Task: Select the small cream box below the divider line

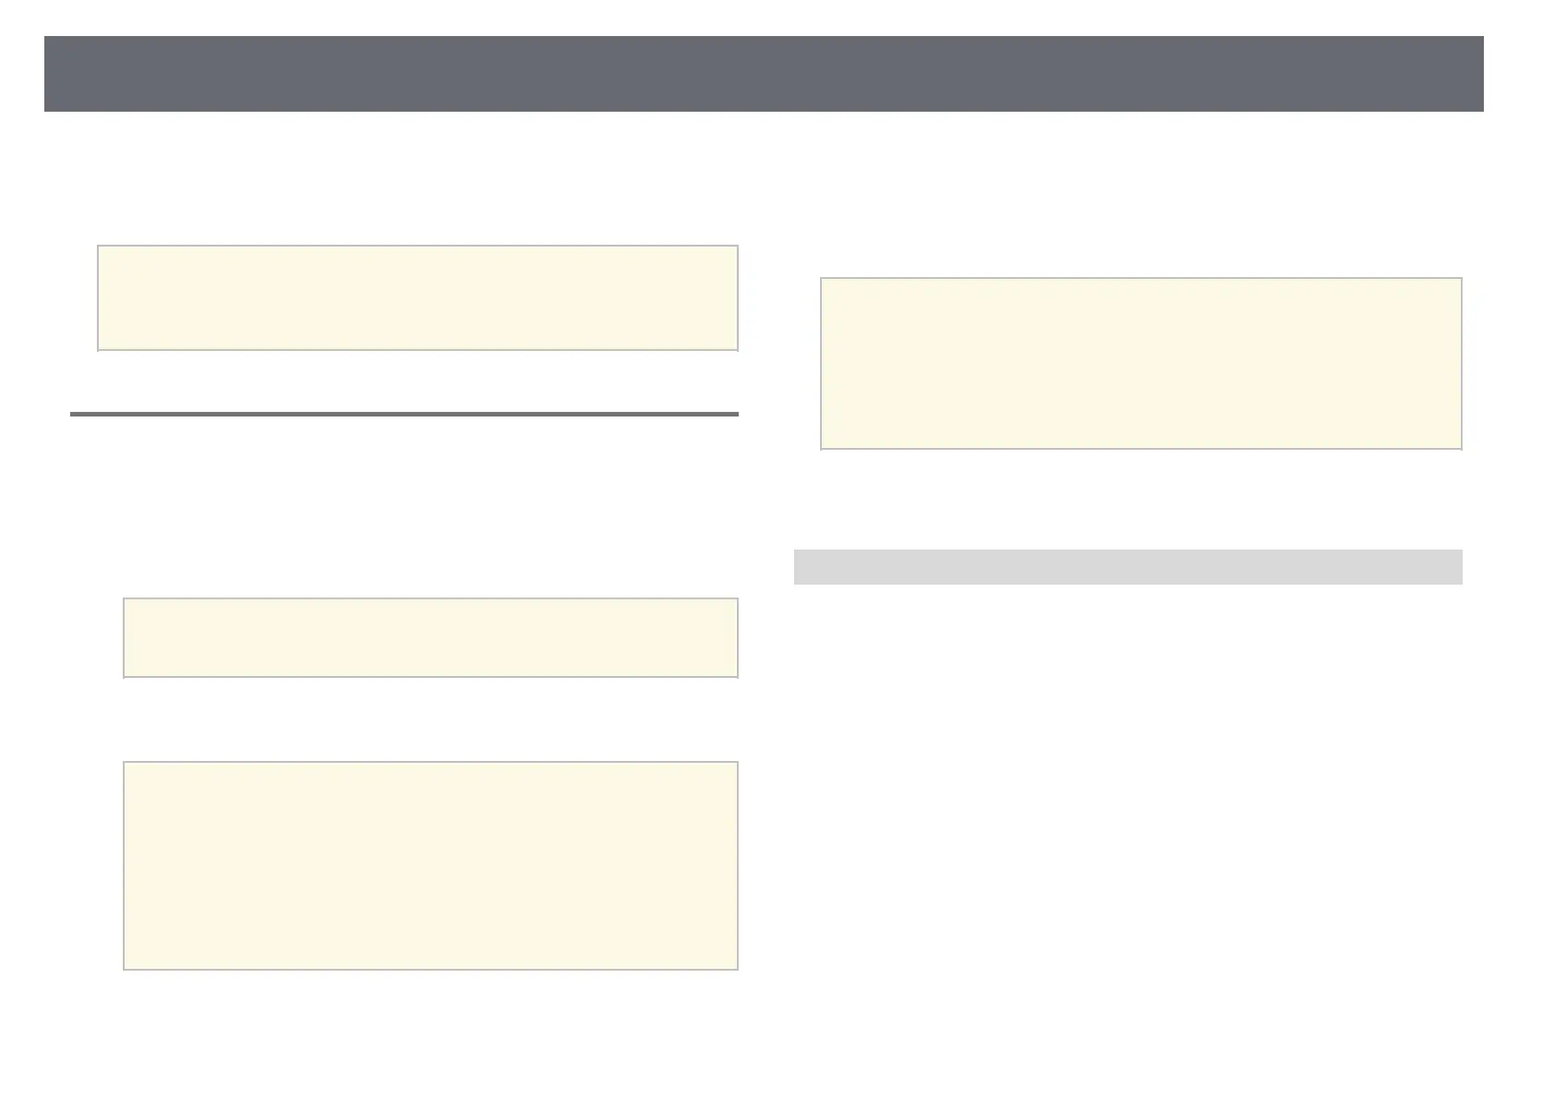Action: 430,638
